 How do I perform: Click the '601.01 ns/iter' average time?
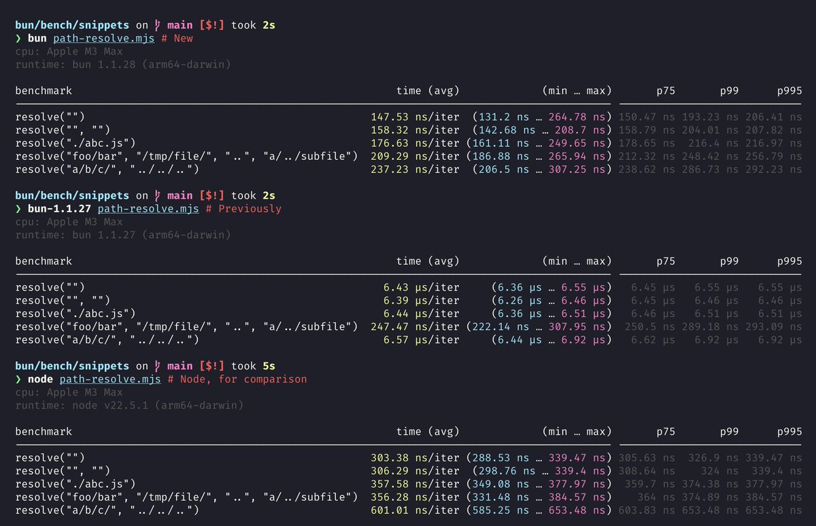tap(415, 510)
